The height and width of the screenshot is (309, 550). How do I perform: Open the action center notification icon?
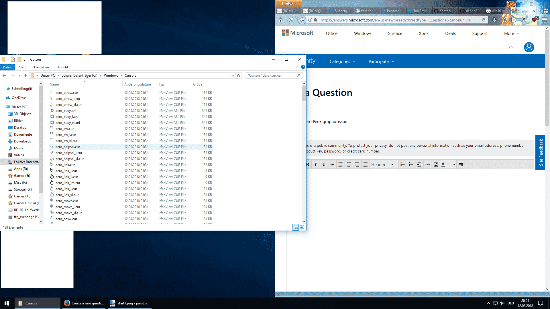(x=541, y=303)
